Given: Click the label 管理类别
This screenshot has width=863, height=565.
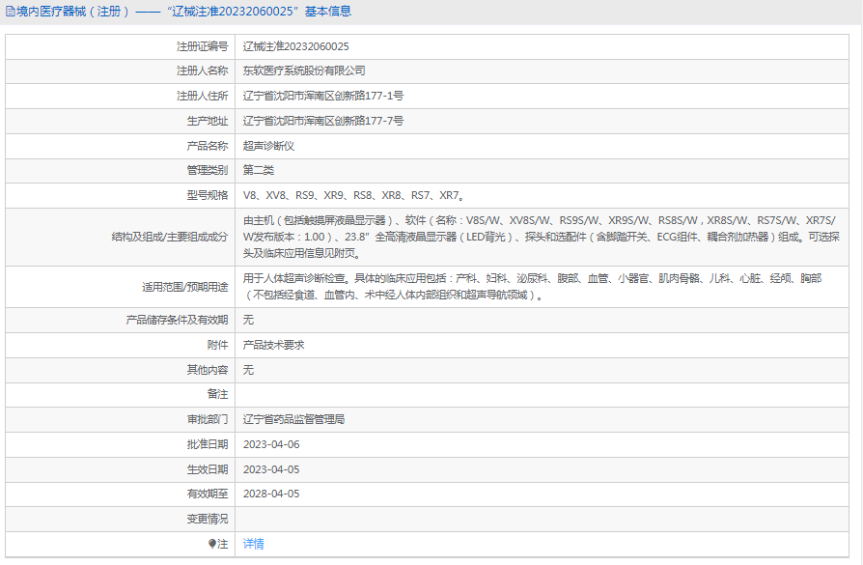Looking at the screenshot, I should pyautogui.click(x=207, y=170).
